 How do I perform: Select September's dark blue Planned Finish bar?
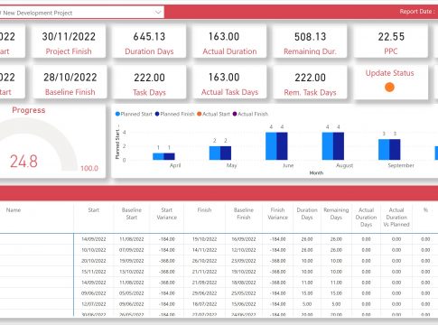click(x=395, y=150)
